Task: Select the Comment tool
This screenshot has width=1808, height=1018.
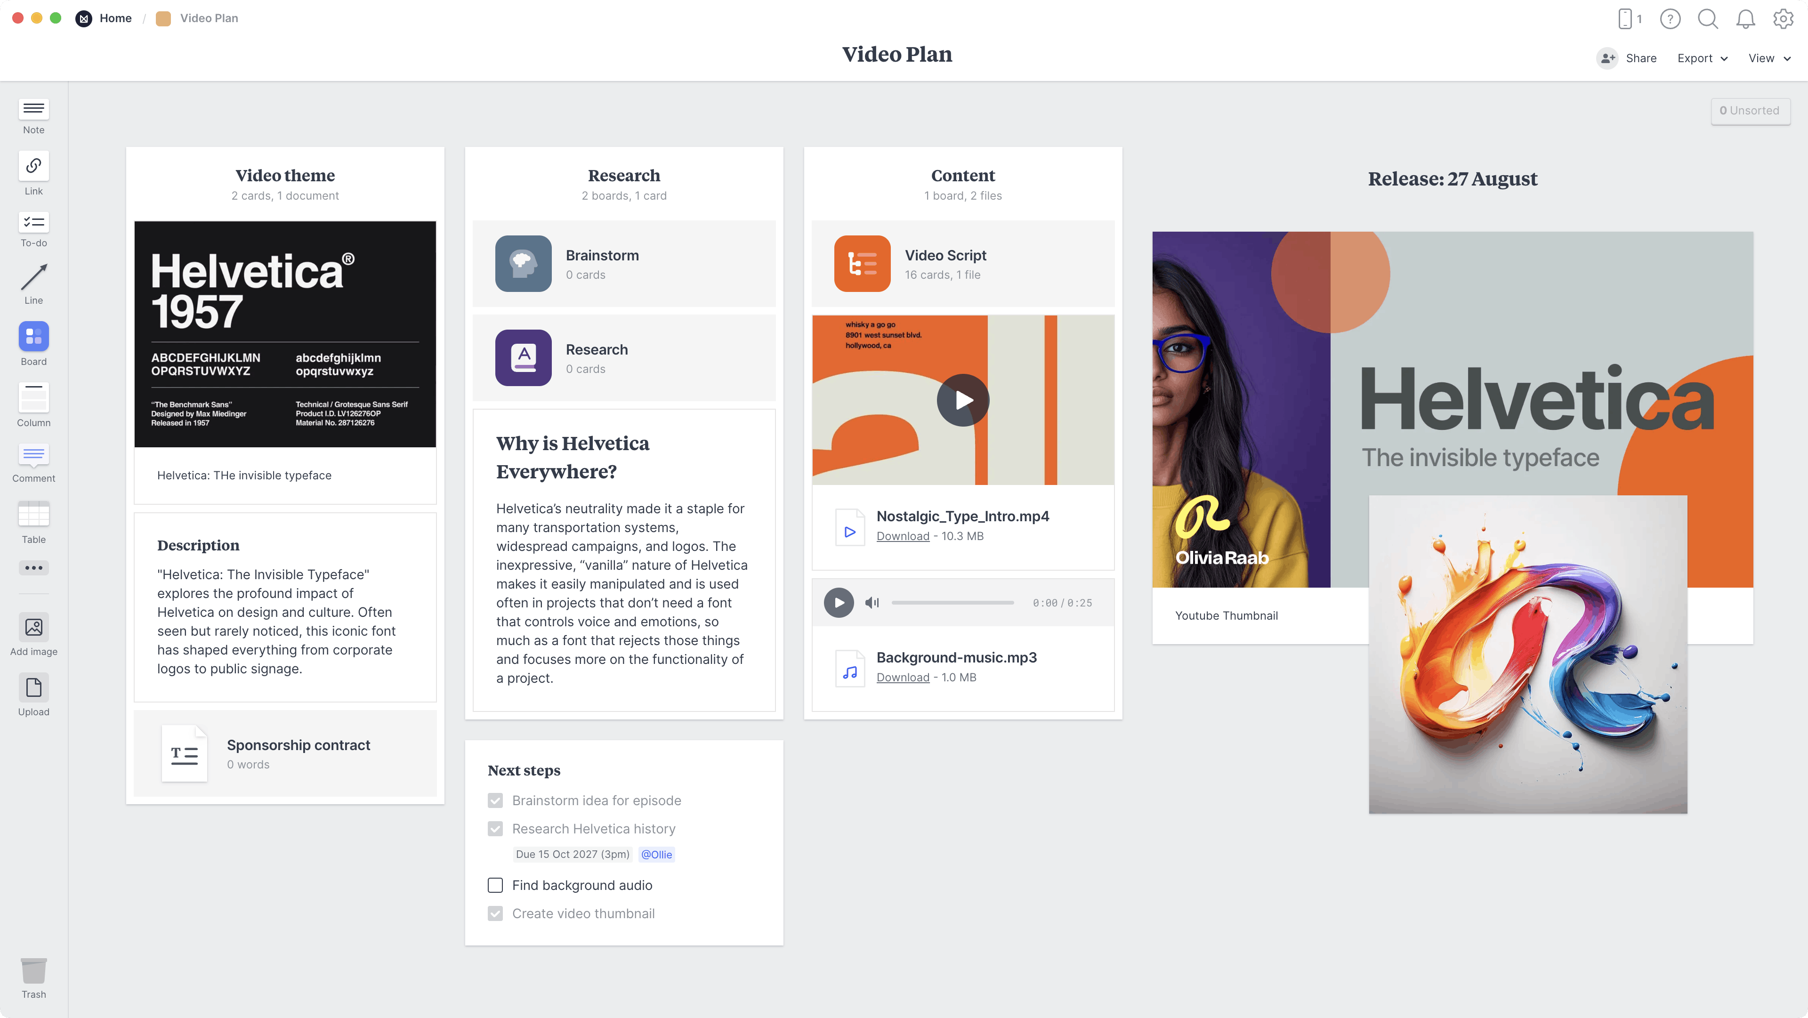Action: click(x=34, y=464)
